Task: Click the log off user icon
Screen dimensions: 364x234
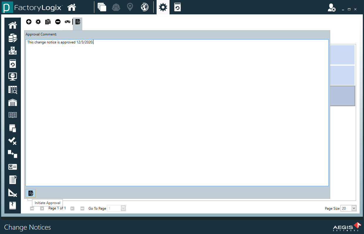Action: [x=332, y=8]
